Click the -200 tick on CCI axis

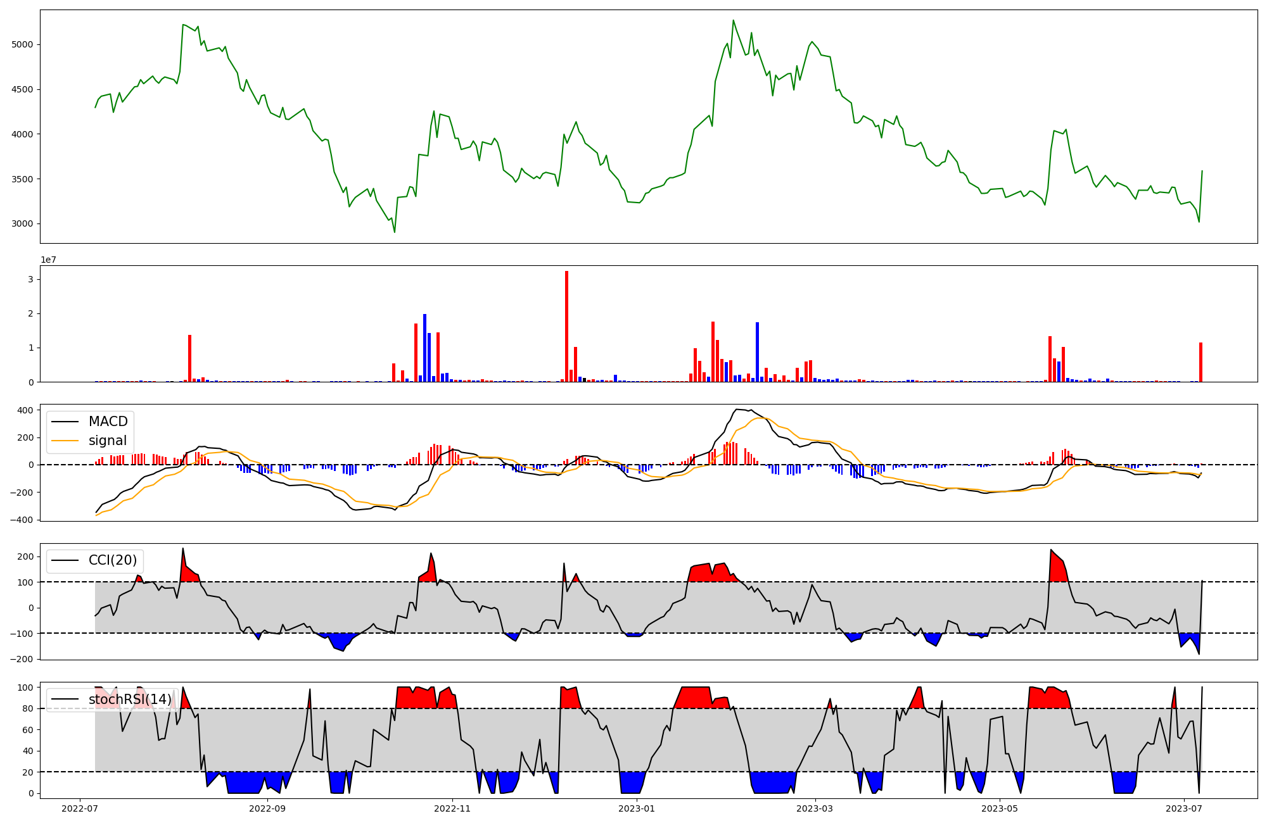(22, 659)
